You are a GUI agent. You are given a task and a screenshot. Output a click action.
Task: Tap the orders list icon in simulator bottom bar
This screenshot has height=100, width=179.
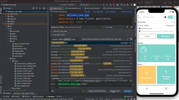166,88
